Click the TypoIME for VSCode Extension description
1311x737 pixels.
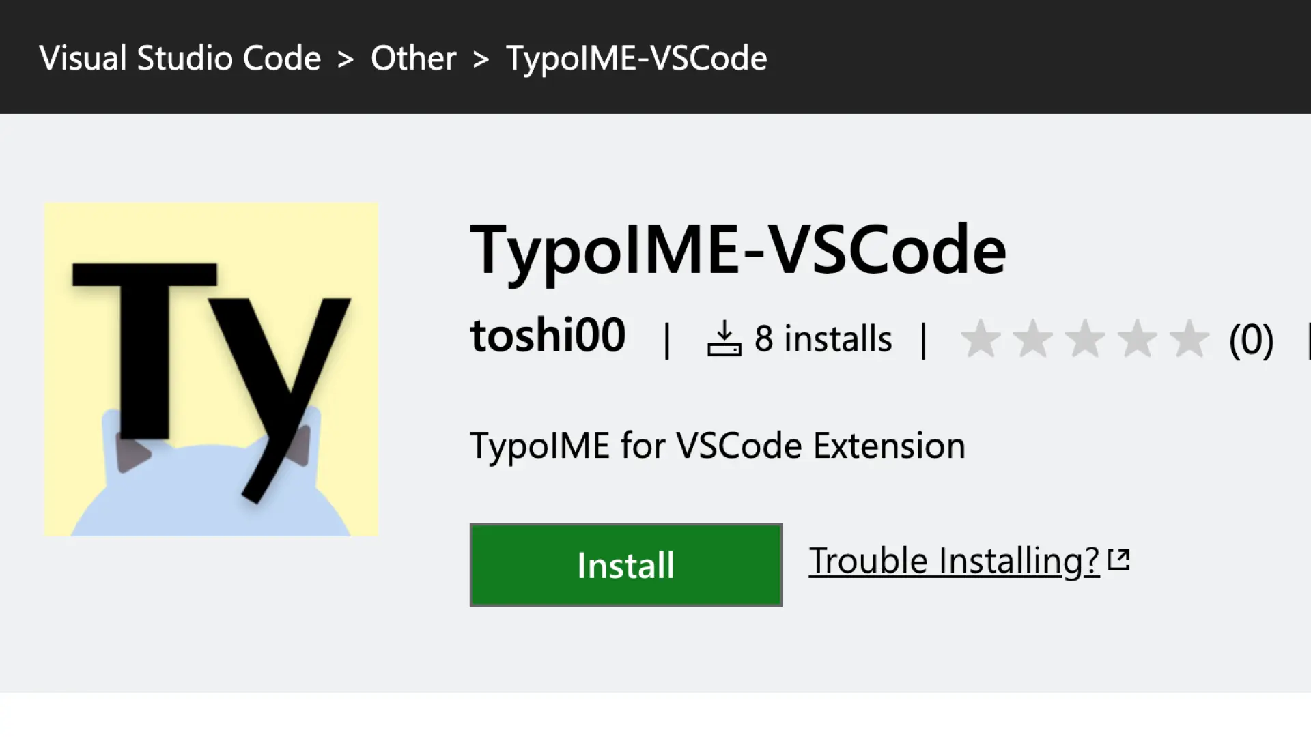718,446
